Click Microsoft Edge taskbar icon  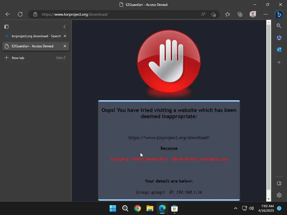[162, 208]
